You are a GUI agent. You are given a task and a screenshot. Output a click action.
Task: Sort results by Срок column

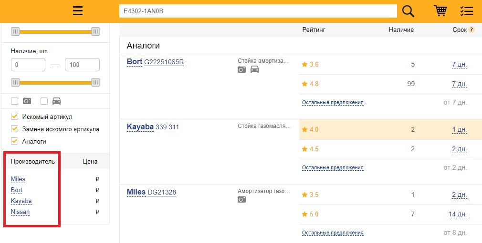(x=460, y=30)
